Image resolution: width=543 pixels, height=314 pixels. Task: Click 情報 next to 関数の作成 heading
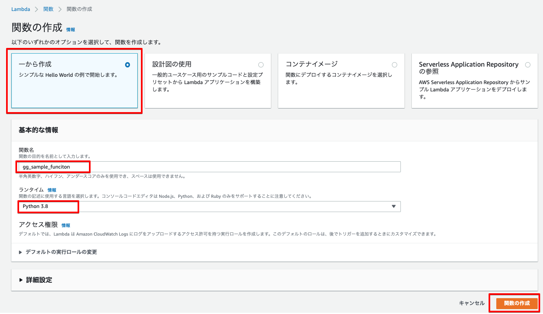click(x=71, y=30)
